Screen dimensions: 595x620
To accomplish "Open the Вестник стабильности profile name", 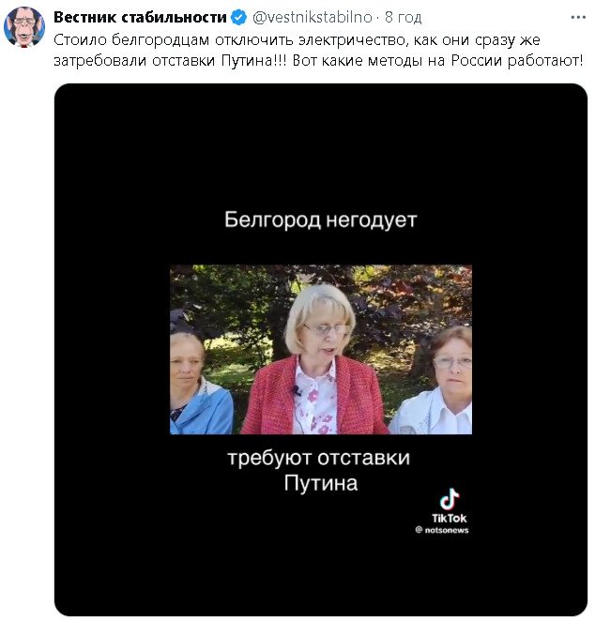I will [x=140, y=18].
